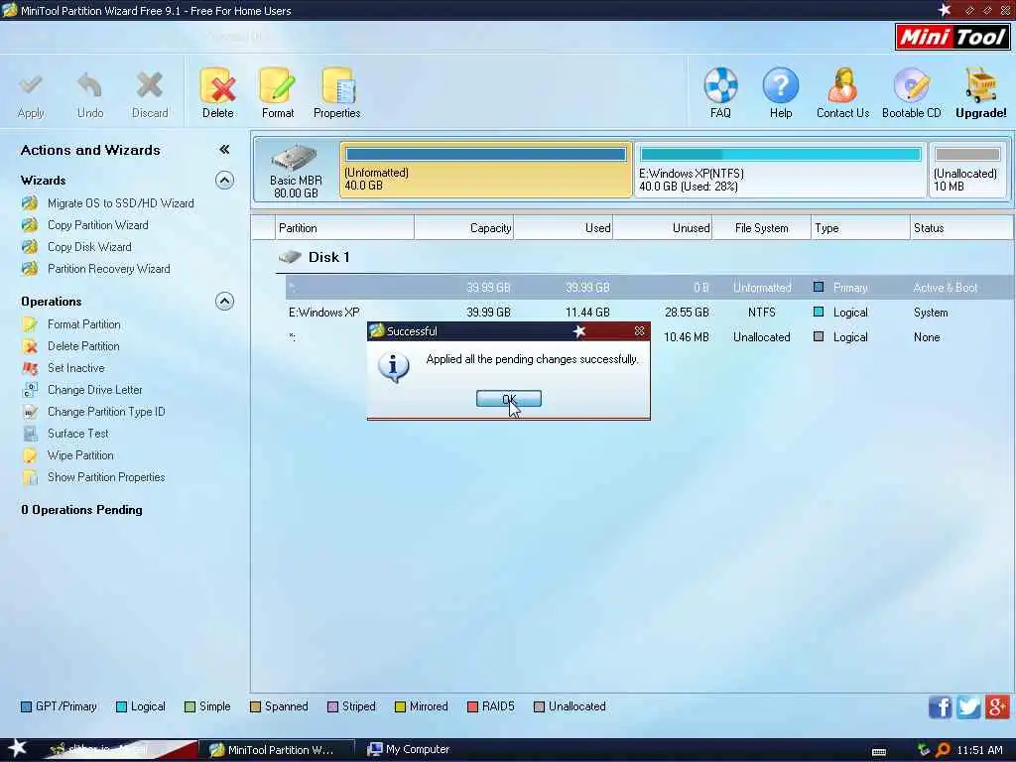This screenshot has height=762, width=1016.
Task: Open the Properties toolbar icon
Action: pyautogui.click(x=337, y=85)
